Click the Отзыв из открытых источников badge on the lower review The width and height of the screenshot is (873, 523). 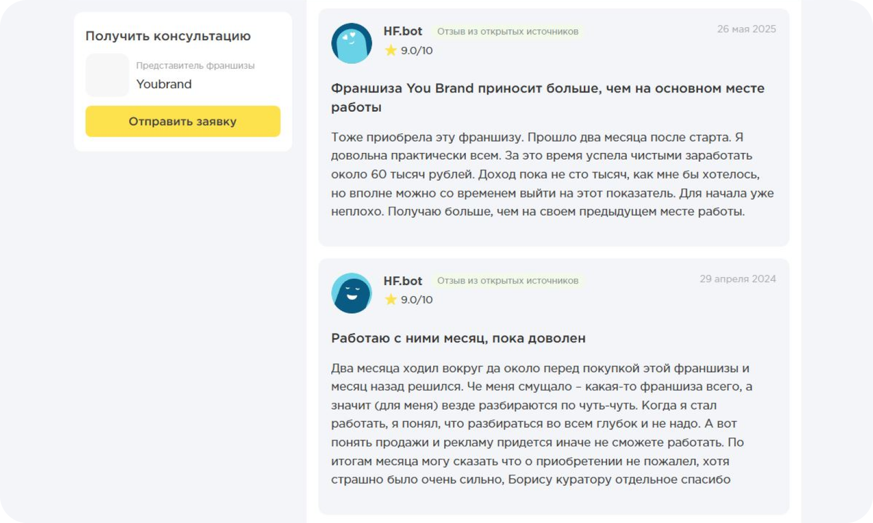coord(507,281)
